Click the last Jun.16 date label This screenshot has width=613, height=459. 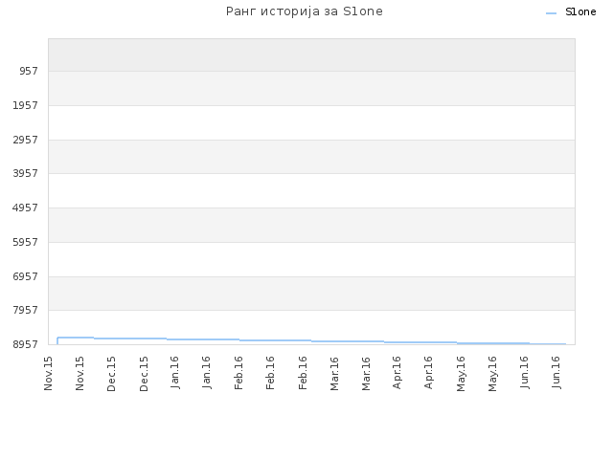[x=556, y=372]
